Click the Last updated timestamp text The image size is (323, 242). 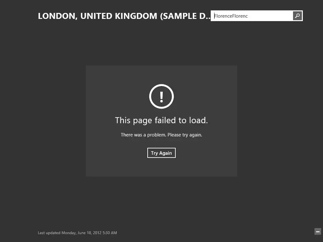point(77,233)
